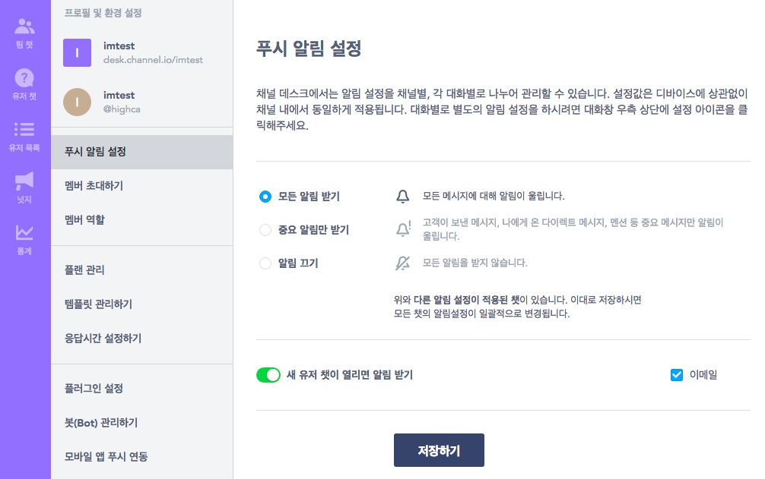Go to 템플릿 관리하기 settings

pyautogui.click(x=99, y=304)
